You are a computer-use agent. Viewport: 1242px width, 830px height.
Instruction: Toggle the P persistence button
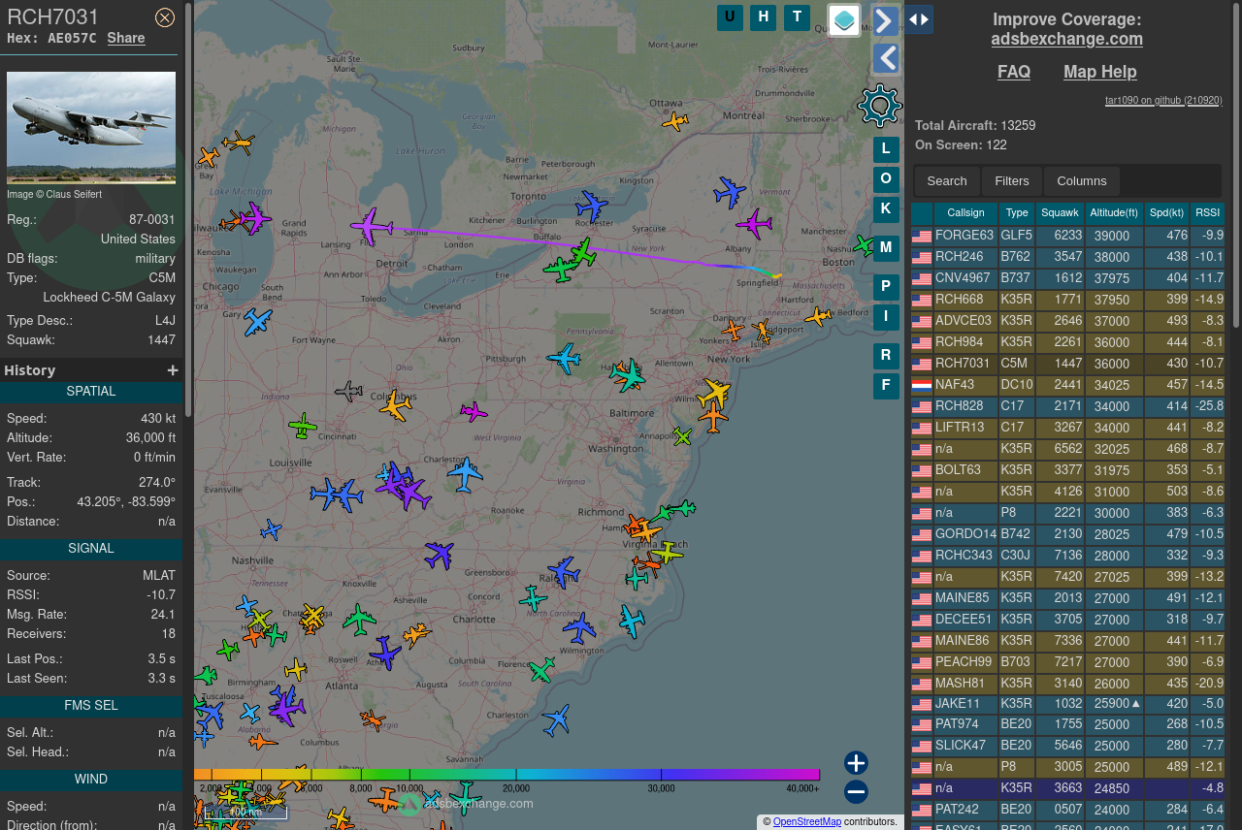point(886,287)
